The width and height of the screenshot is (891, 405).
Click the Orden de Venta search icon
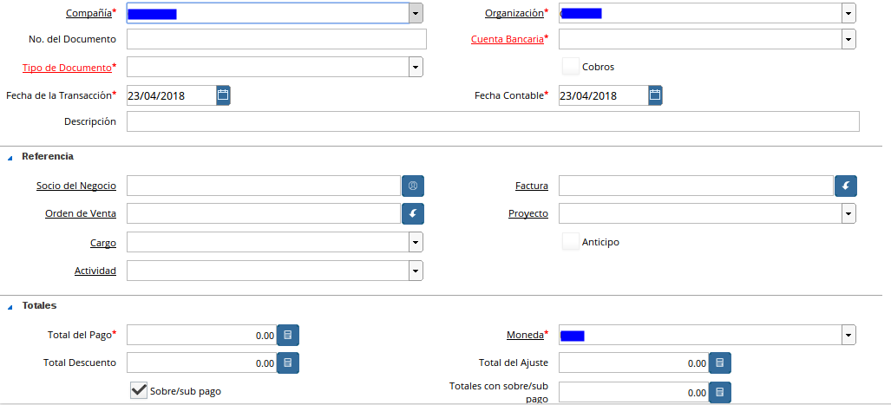(413, 213)
